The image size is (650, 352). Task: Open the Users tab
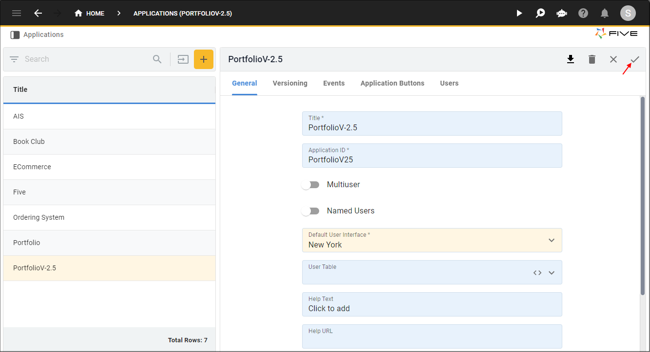point(449,83)
